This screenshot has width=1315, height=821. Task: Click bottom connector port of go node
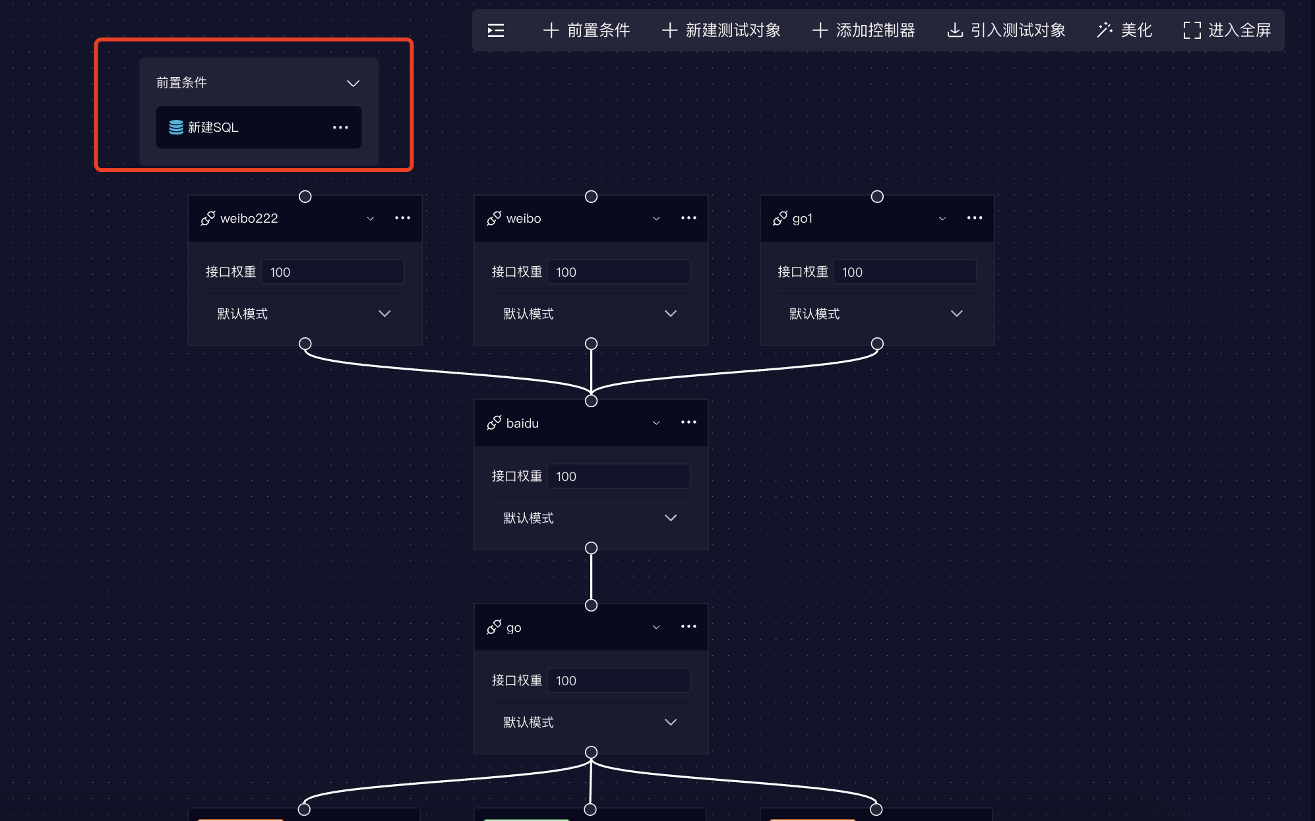click(591, 752)
